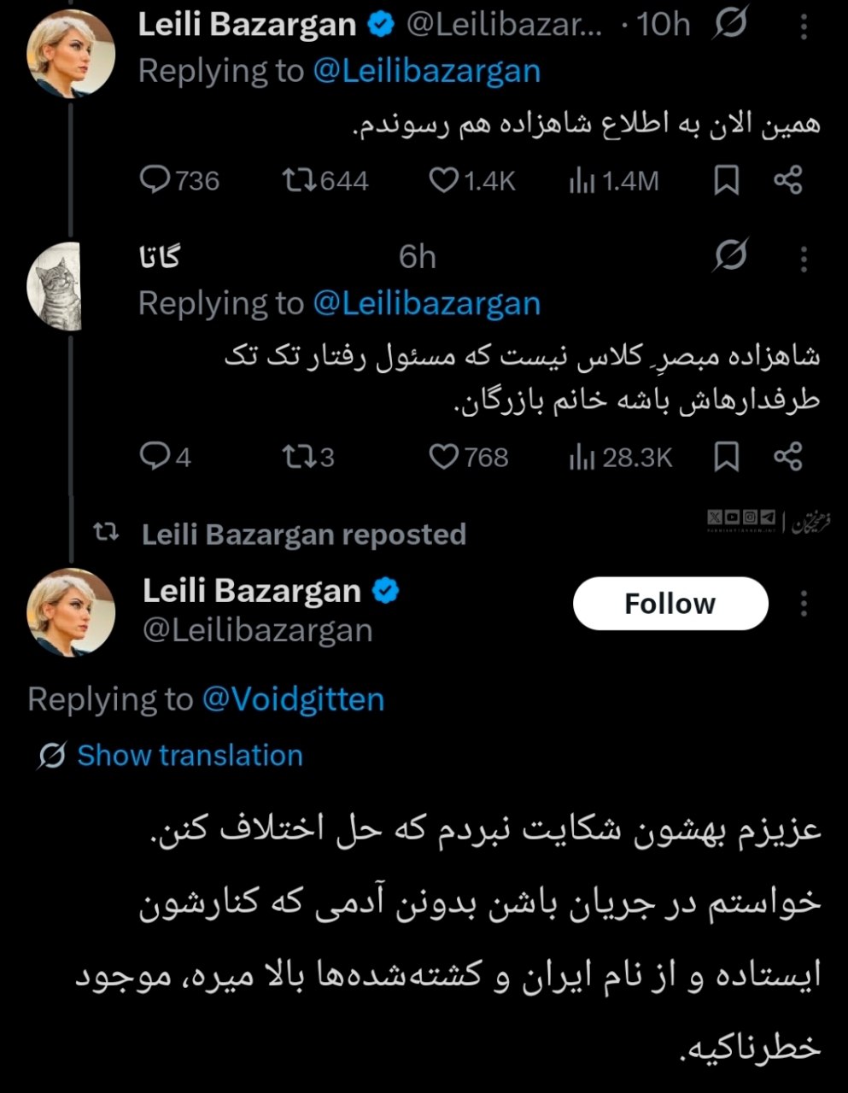View analytics of the 1.4M-view tweet
The image size is (848, 1093).
point(582,180)
